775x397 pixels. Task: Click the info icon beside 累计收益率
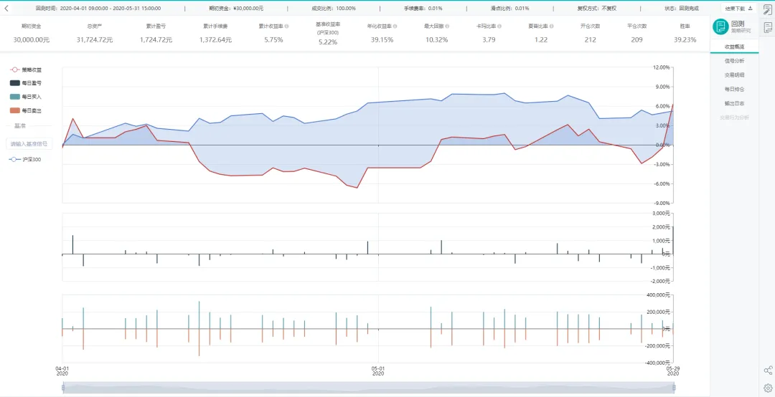[286, 27]
